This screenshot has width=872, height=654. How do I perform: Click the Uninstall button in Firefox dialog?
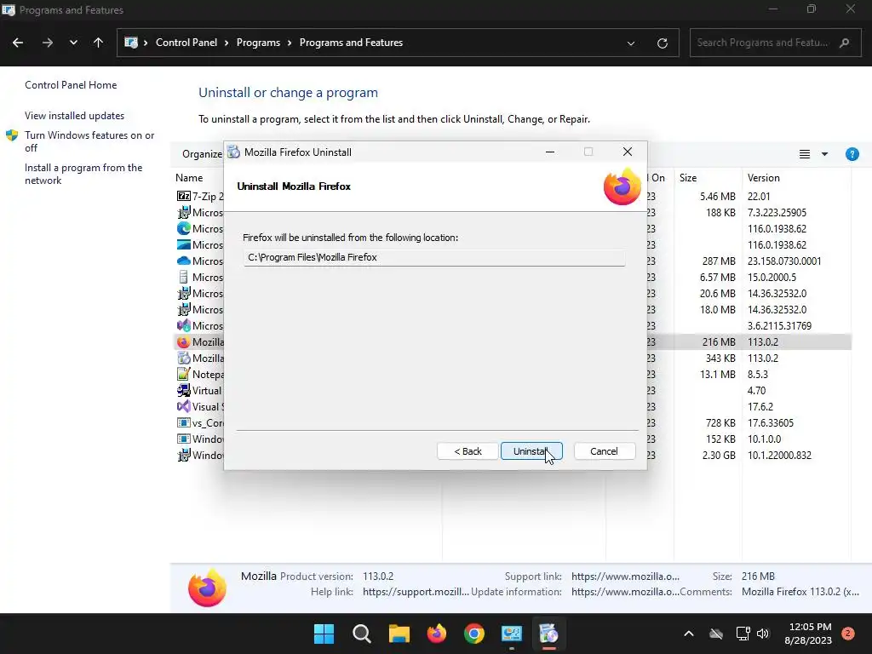pyautogui.click(x=531, y=451)
